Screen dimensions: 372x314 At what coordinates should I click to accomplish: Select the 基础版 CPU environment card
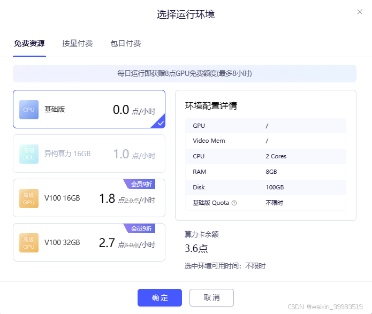tap(89, 109)
